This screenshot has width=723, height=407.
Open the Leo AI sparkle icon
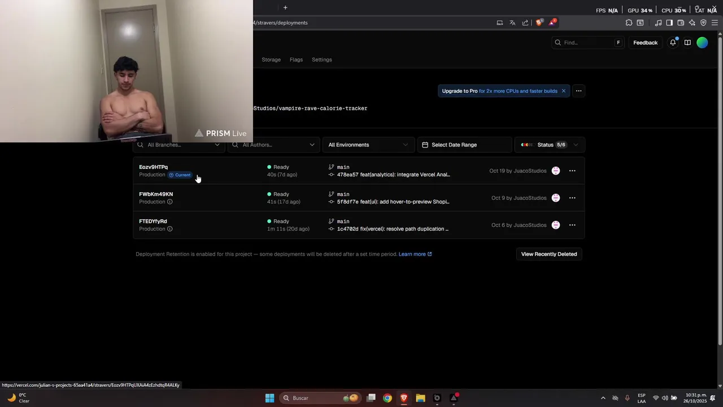pyautogui.click(x=692, y=23)
